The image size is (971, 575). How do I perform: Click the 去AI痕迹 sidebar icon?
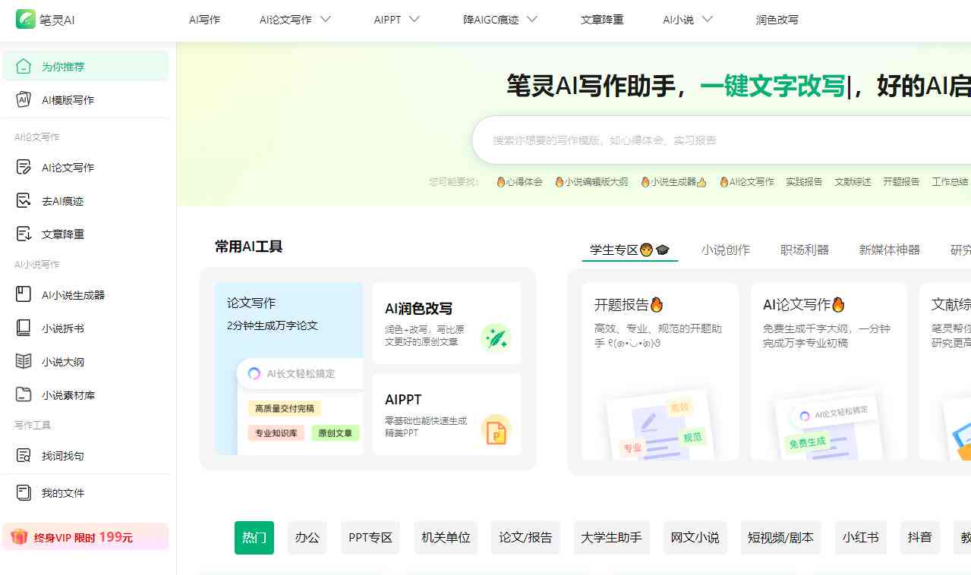click(x=24, y=200)
